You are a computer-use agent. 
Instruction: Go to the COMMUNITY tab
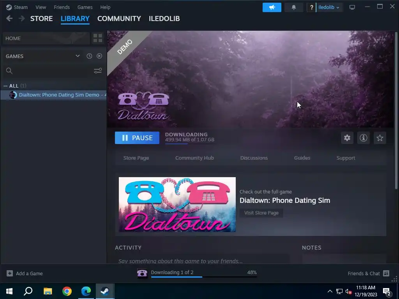coord(119,19)
